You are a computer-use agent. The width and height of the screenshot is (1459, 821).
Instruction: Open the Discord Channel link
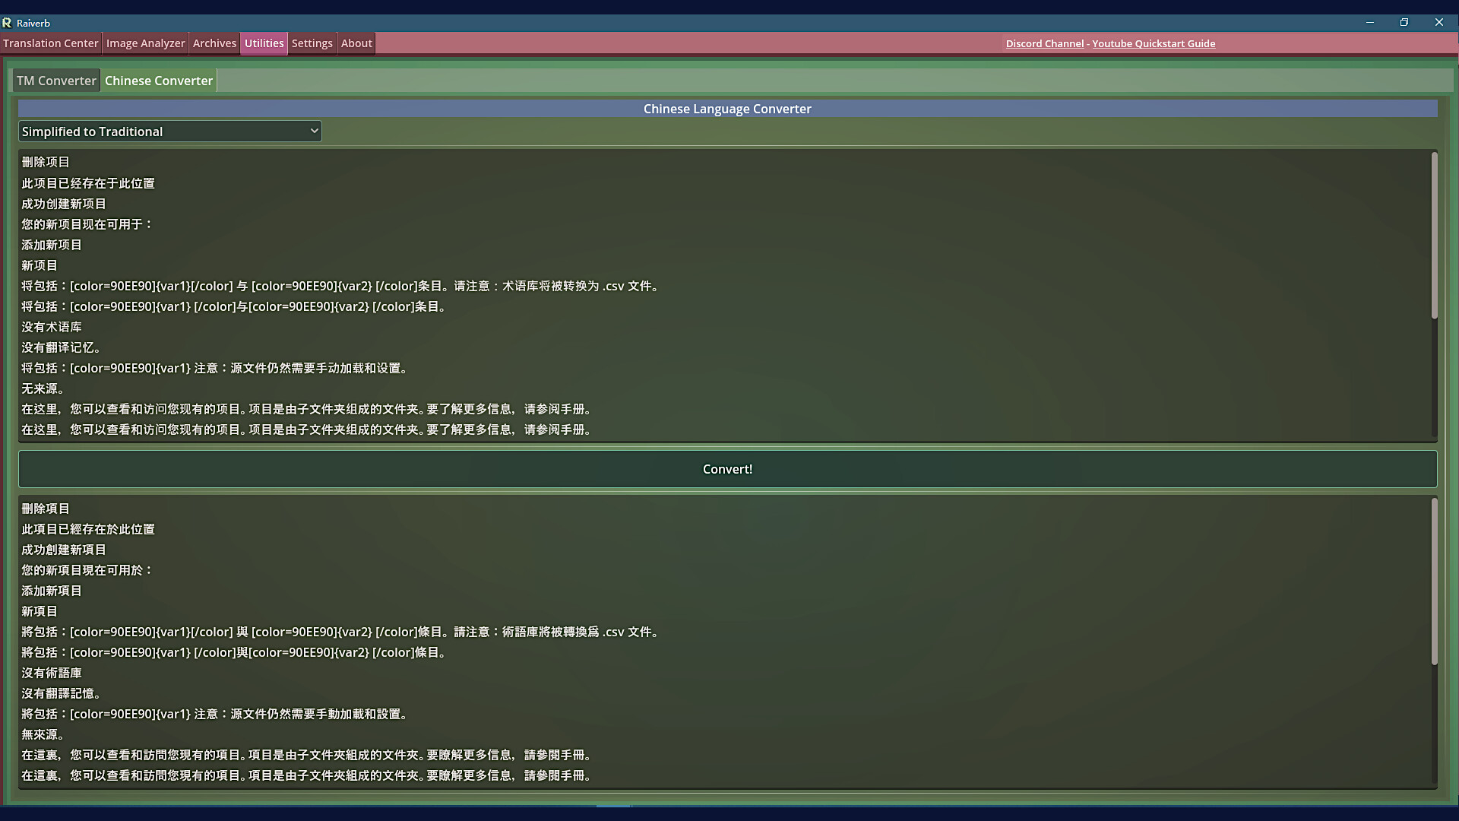[x=1044, y=43]
